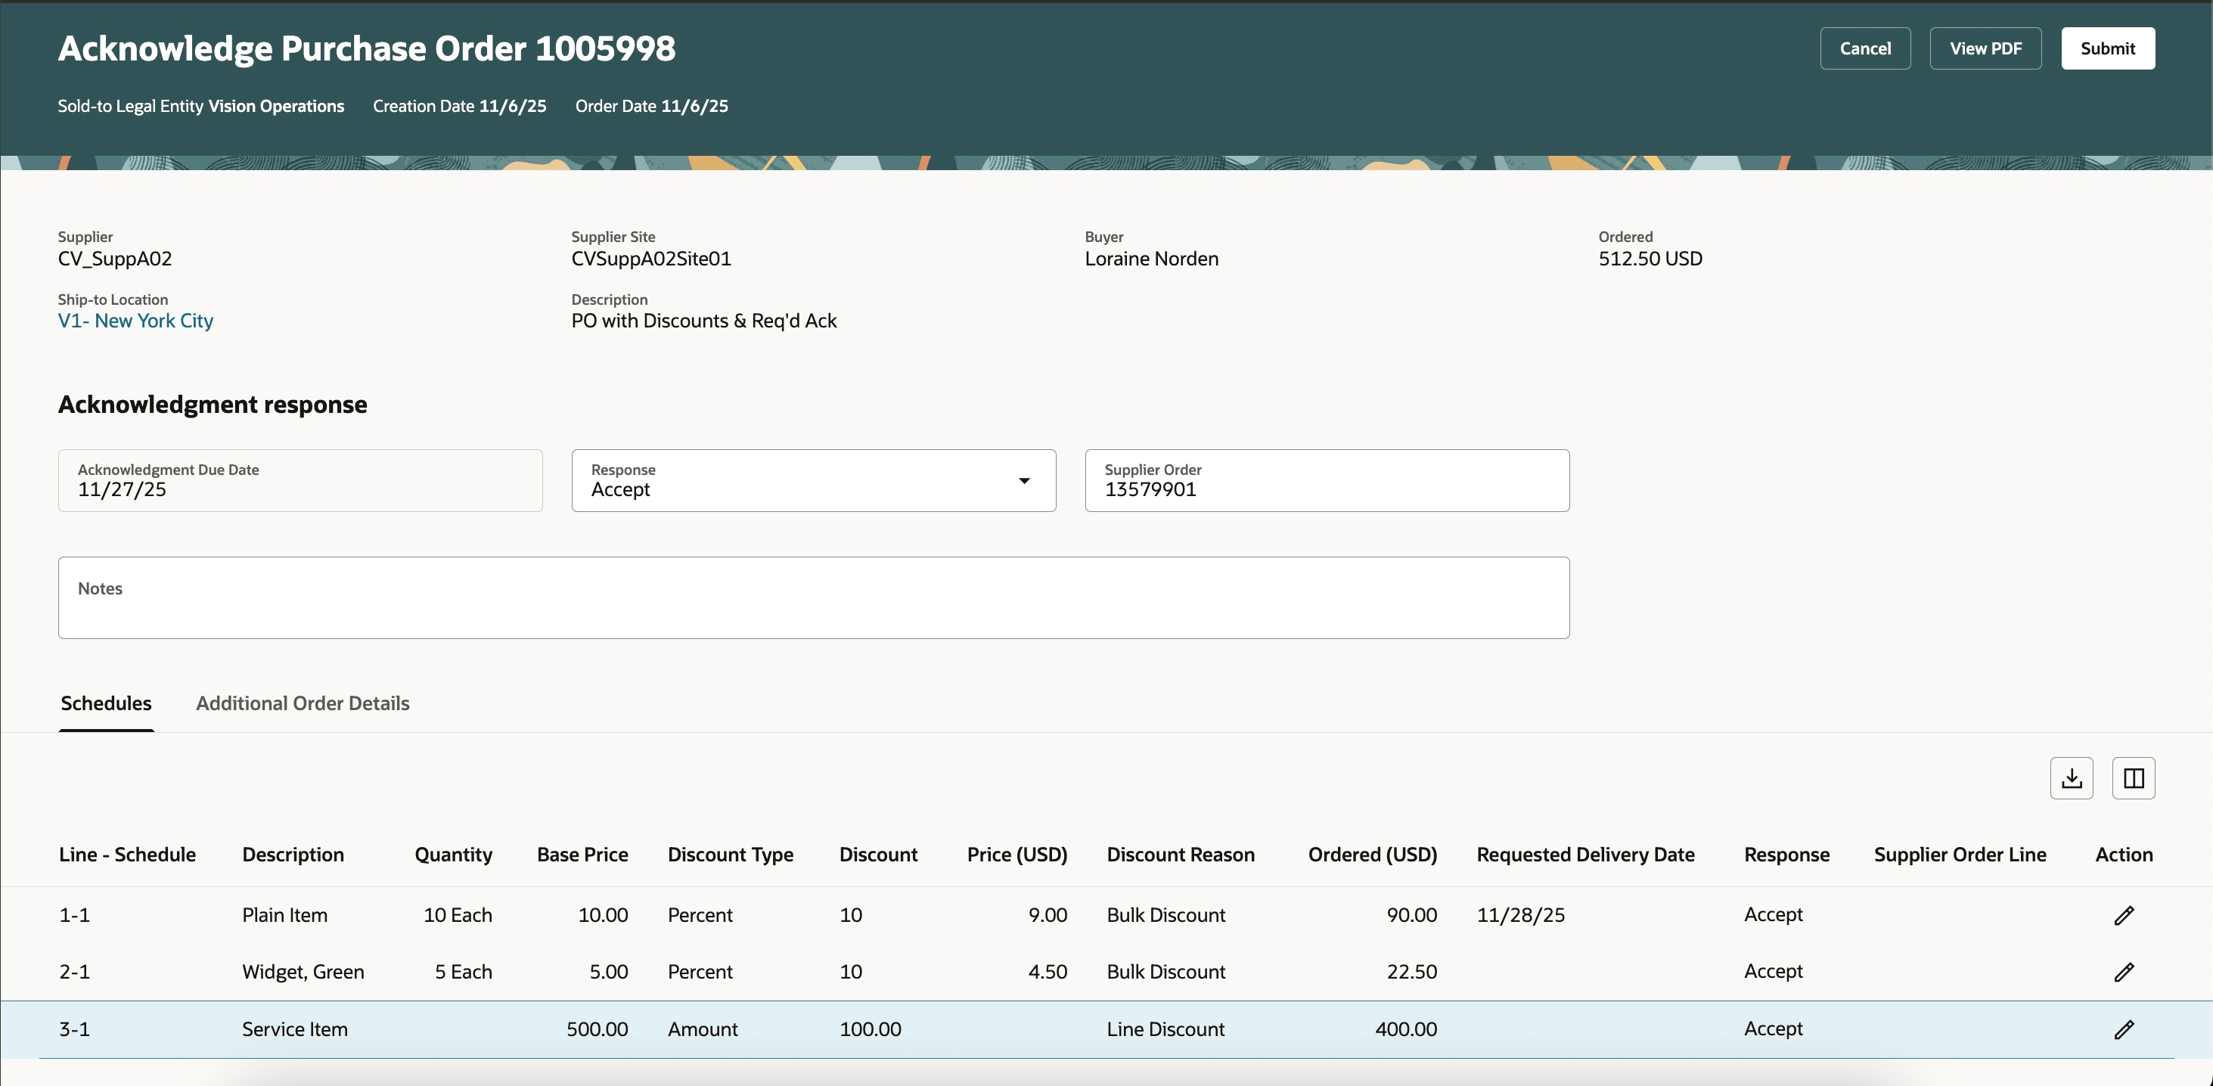Open the column layout icon button
2213x1086 pixels.
point(2133,778)
